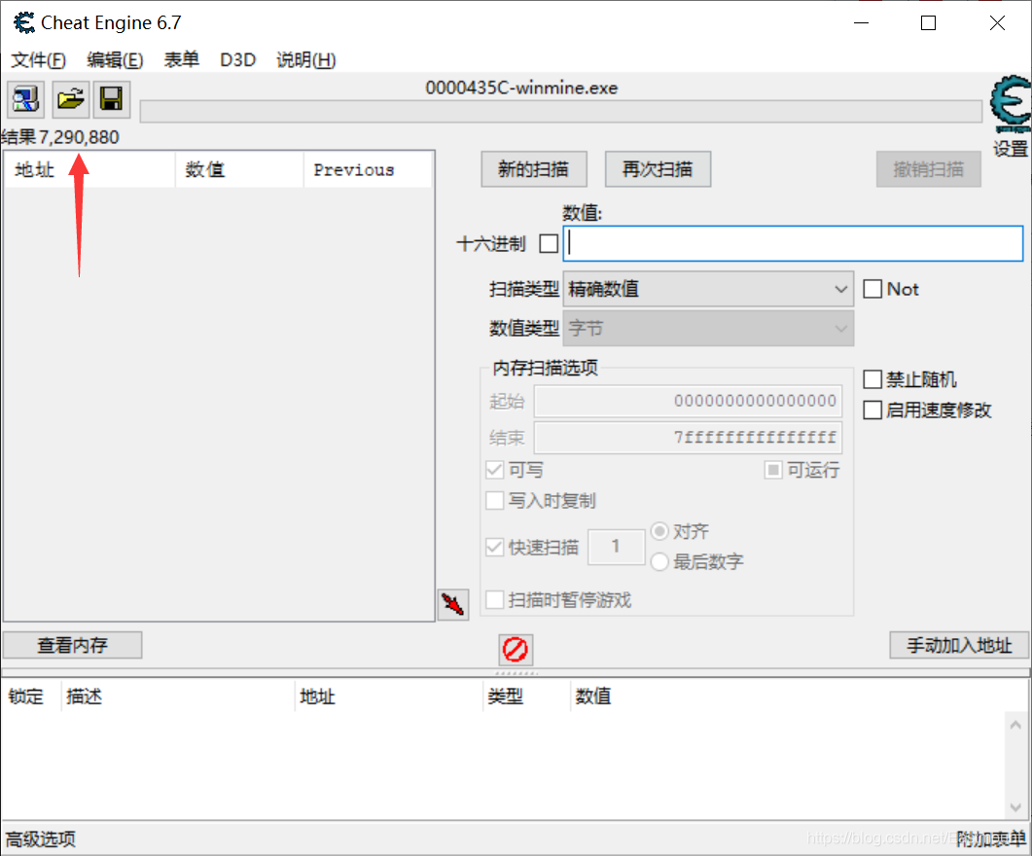Toggle the 可写 writable checkbox
The image size is (1032, 856).
[495, 470]
